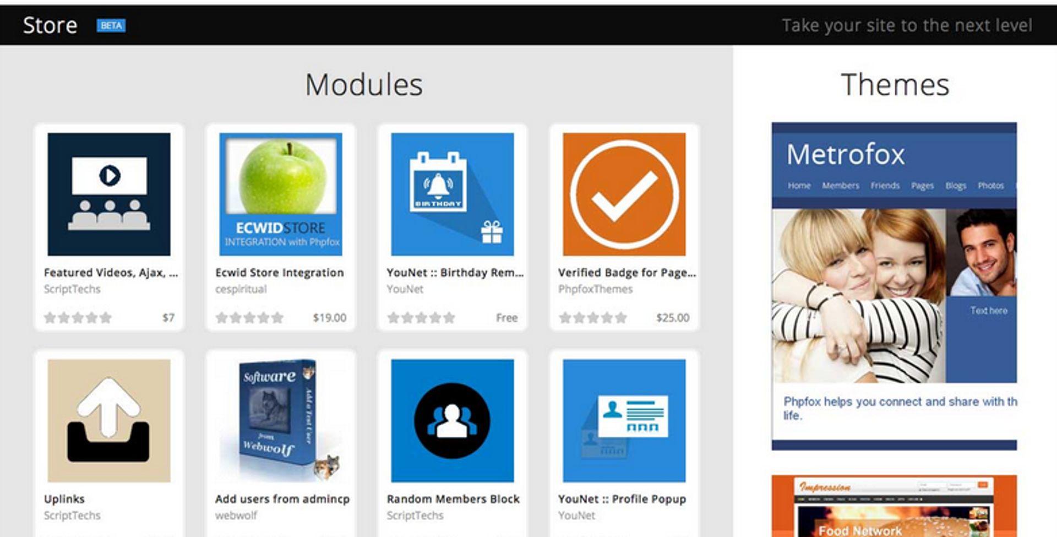Screen dimensions: 1057x537
Task: Open the Metrofox theme preview thumbnail
Action: (894, 286)
